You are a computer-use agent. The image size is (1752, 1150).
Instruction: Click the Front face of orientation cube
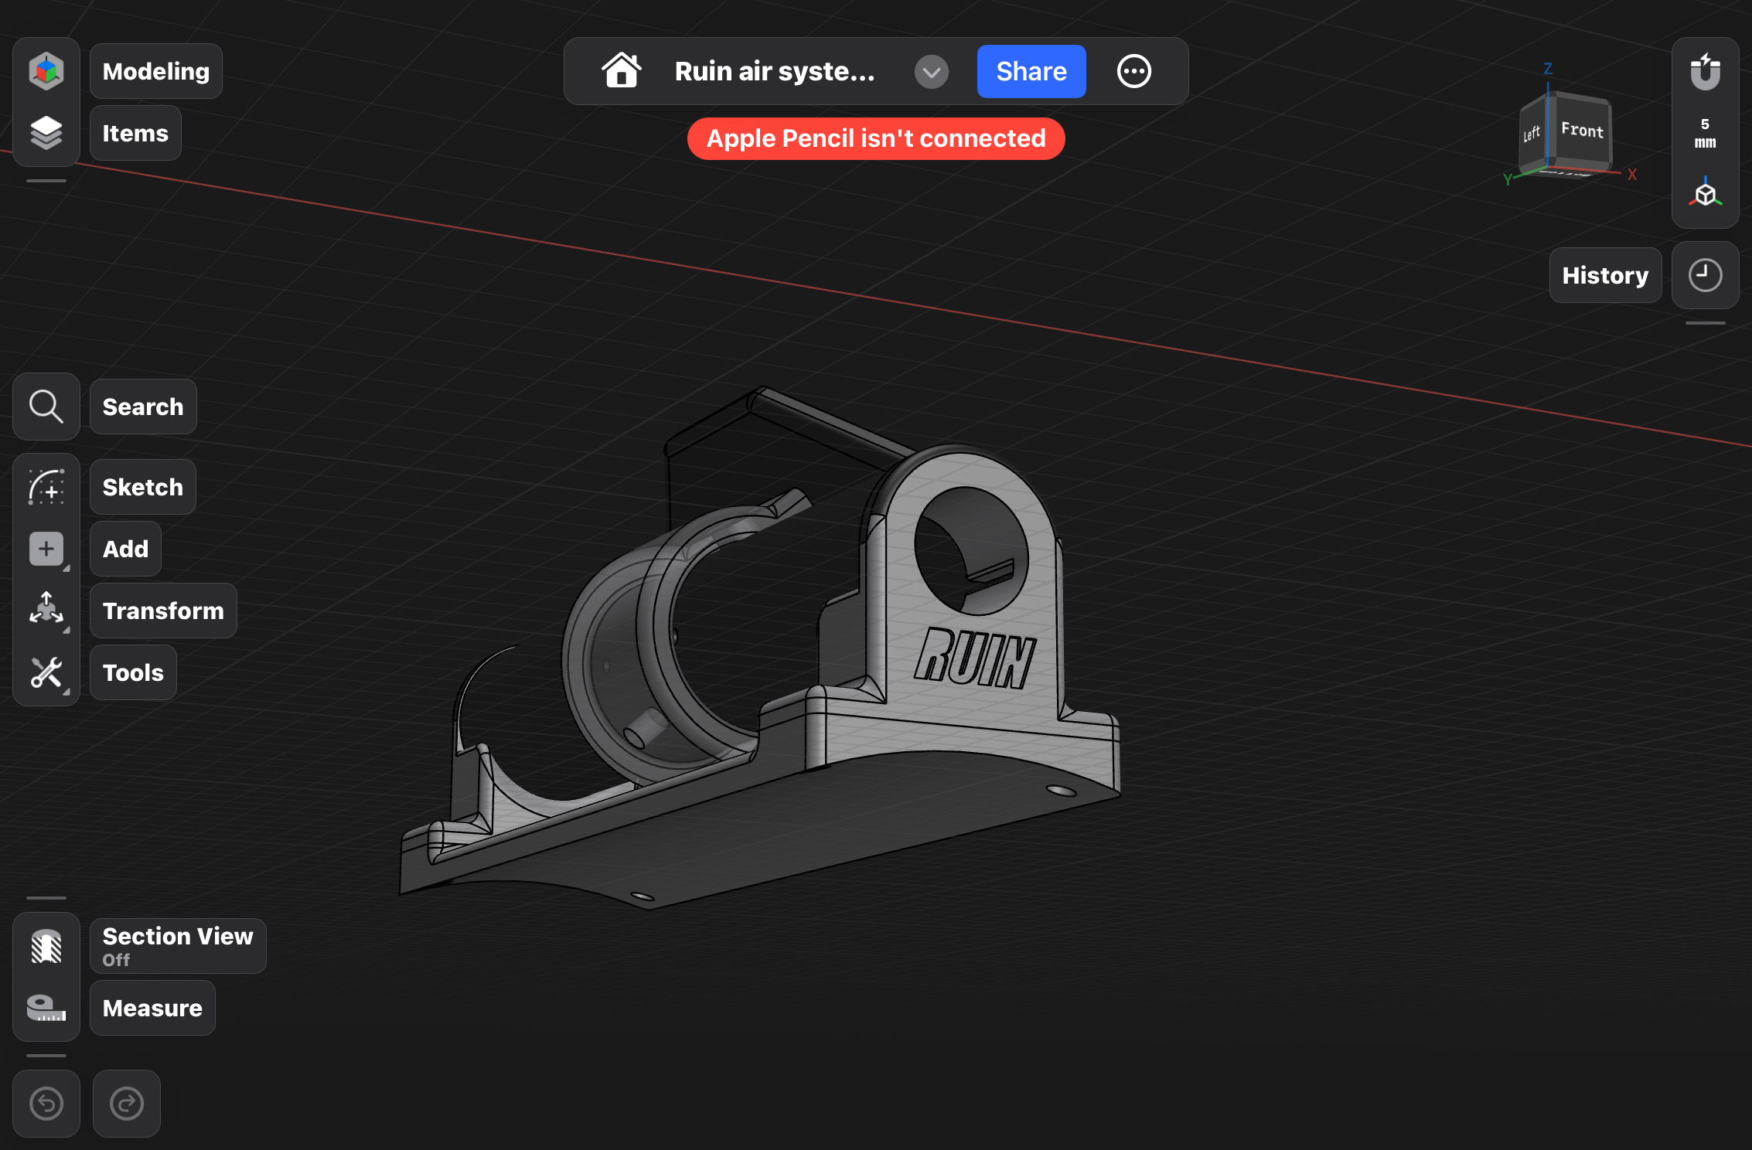coord(1582,130)
